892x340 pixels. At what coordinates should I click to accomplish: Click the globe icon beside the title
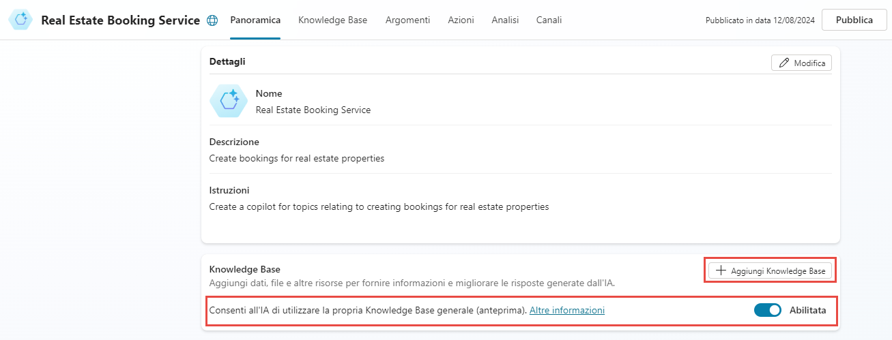[212, 20]
